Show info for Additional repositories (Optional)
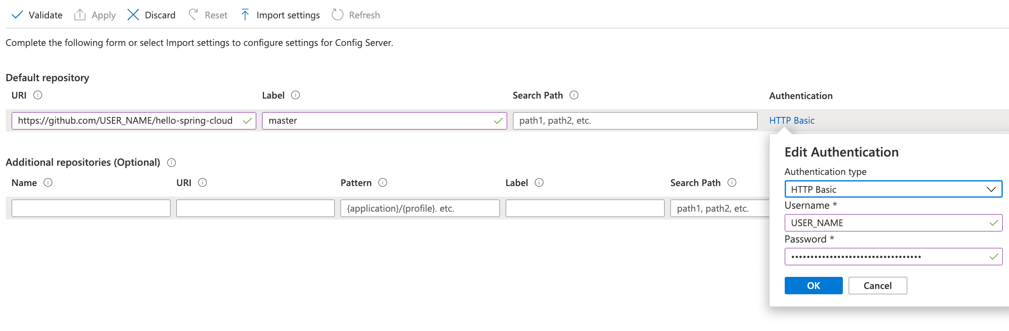Screen dimensions: 1009x331 [171, 162]
